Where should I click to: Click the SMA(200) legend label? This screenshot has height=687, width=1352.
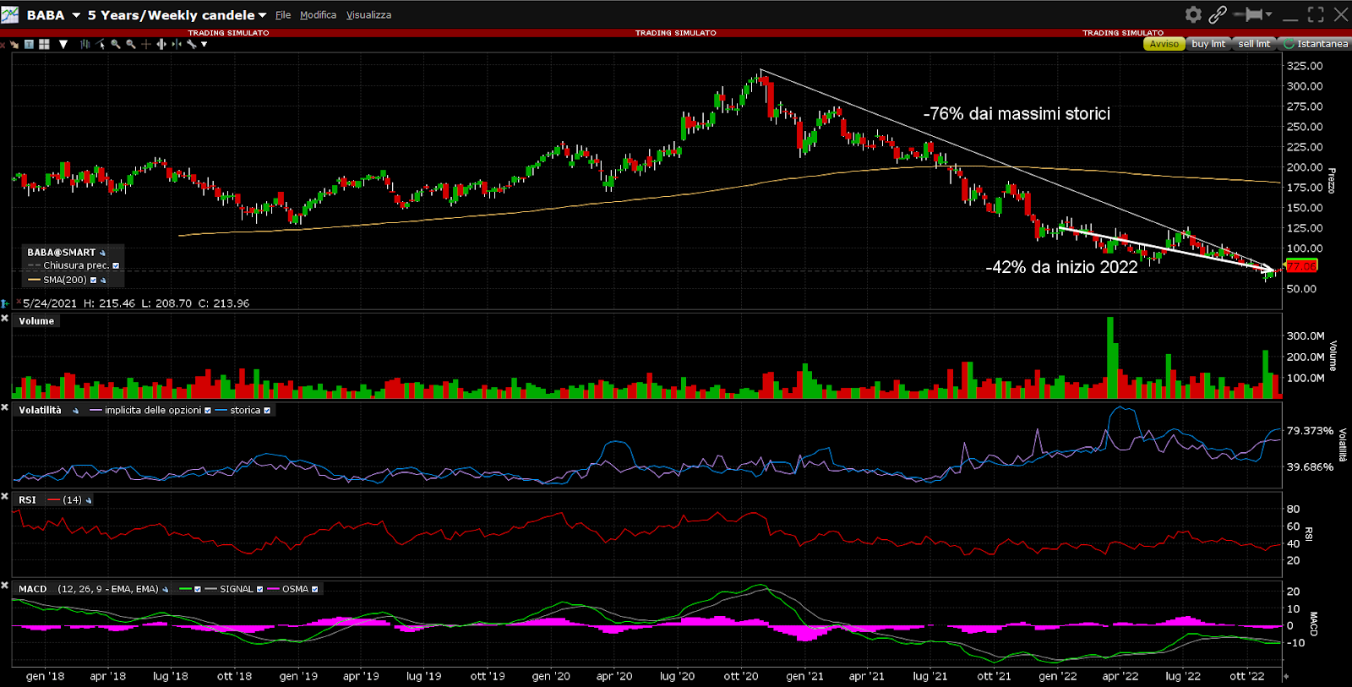pos(65,280)
